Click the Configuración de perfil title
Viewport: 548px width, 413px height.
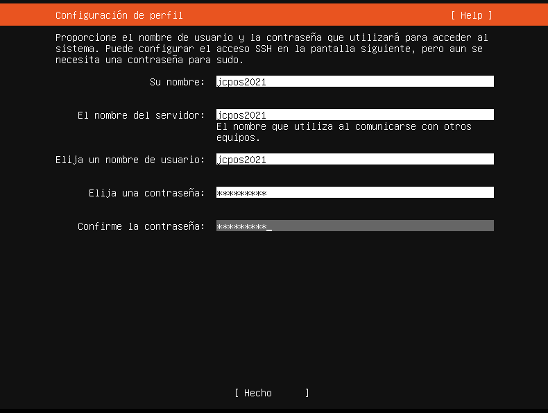point(119,15)
